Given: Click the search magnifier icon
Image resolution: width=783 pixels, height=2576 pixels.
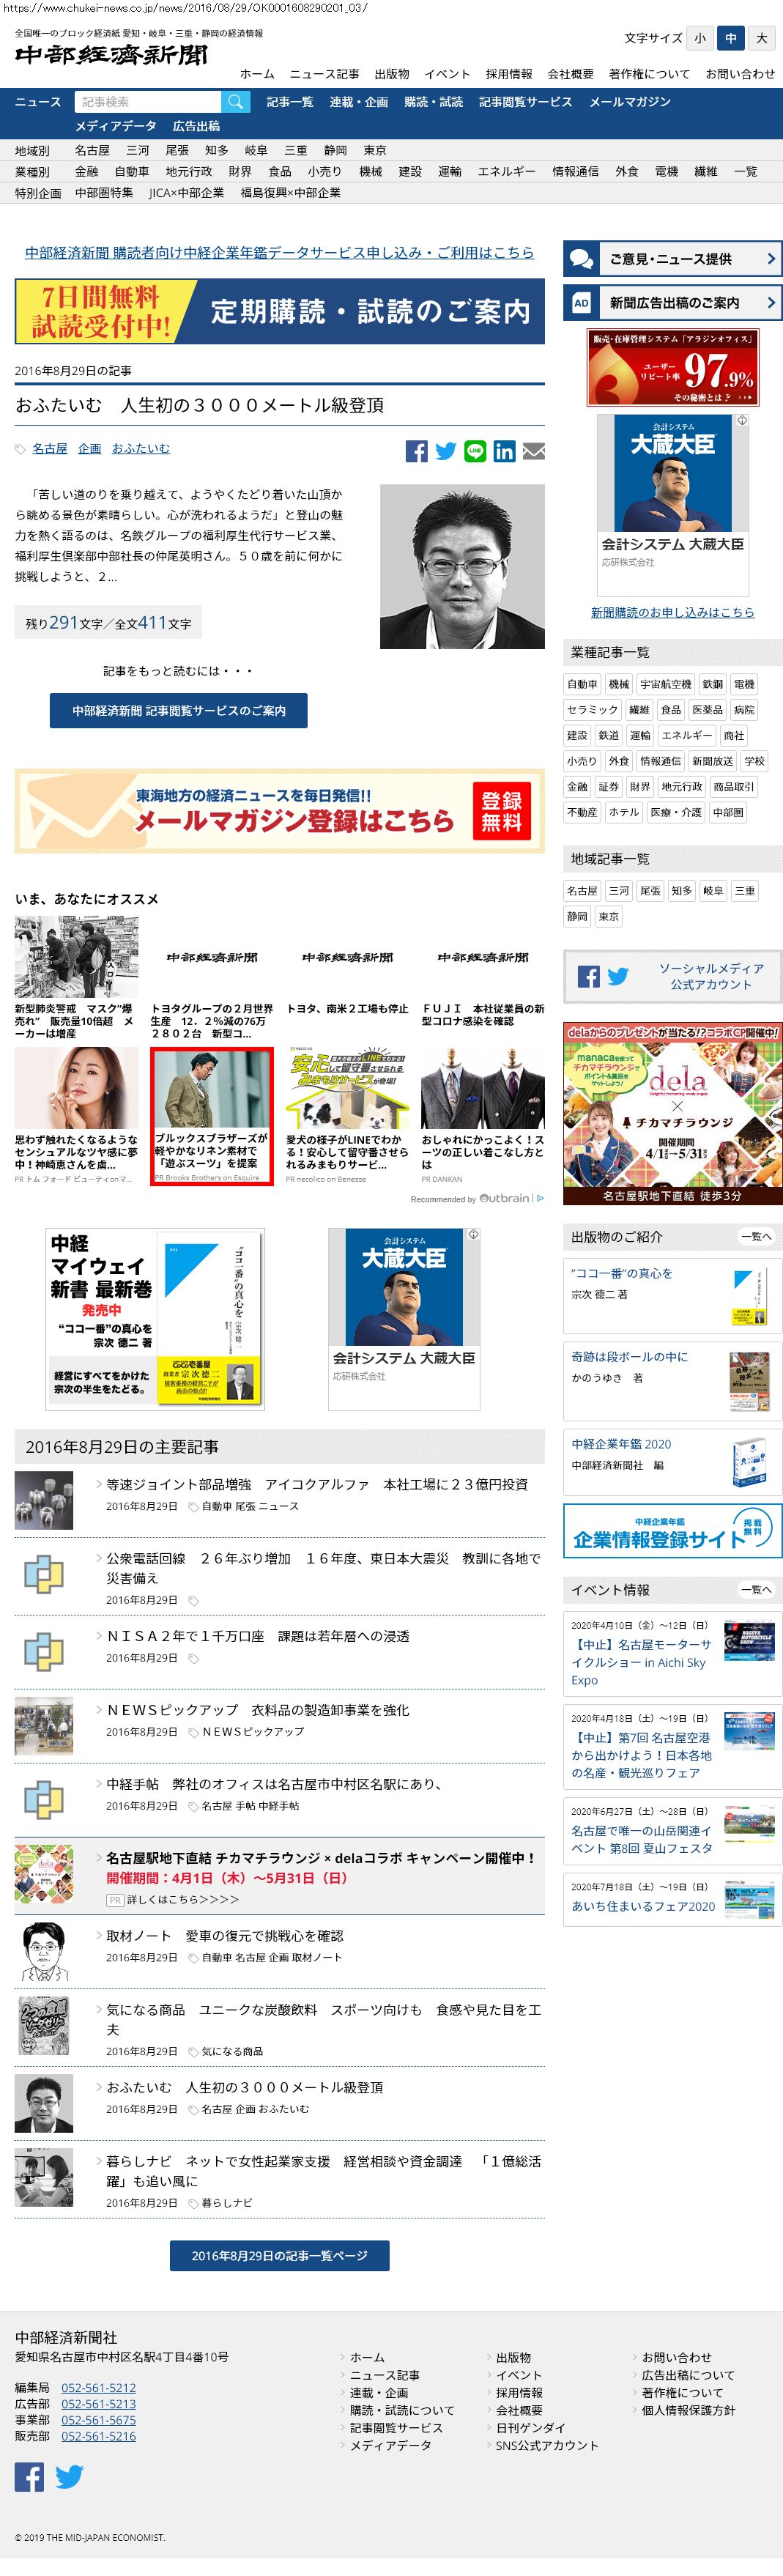Looking at the screenshot, I should [235, 102].
